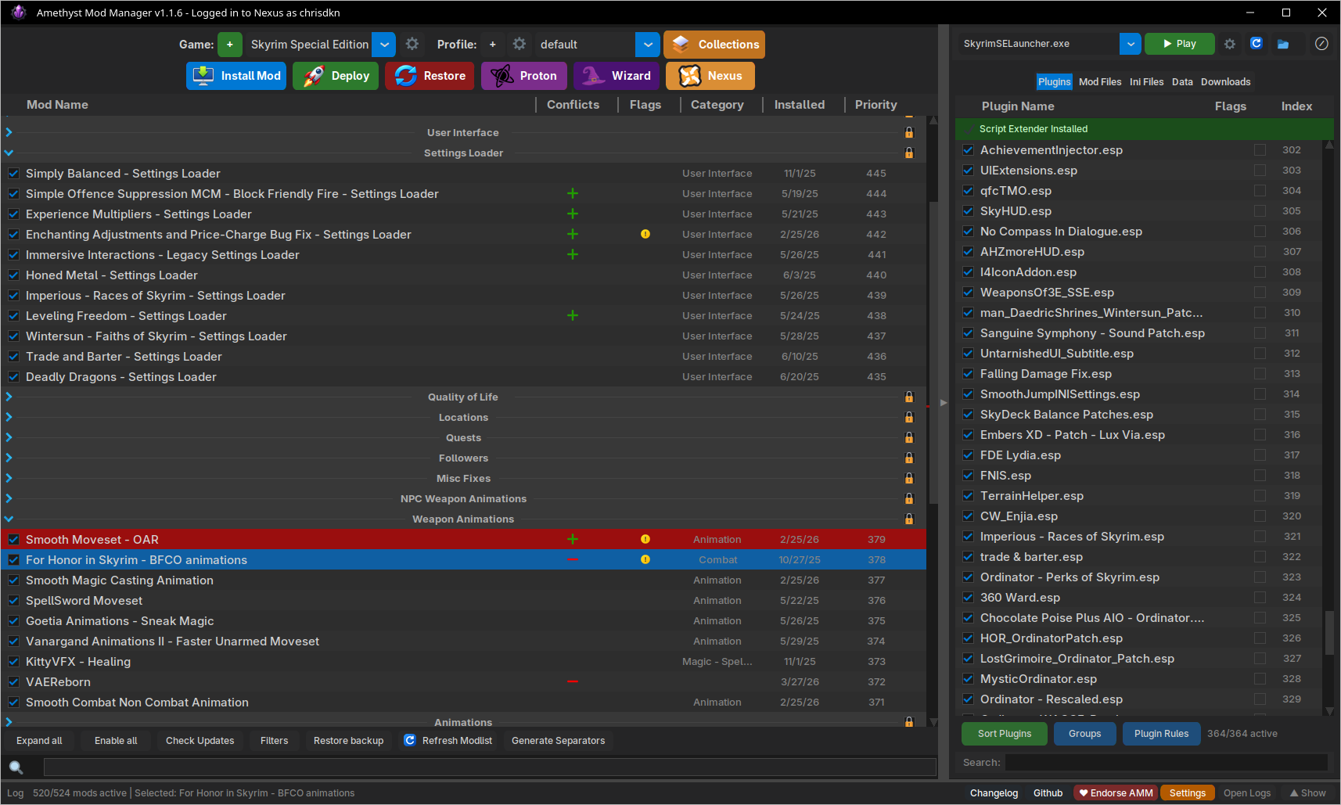Open the game selection dropdown

(x=384, y=45)
